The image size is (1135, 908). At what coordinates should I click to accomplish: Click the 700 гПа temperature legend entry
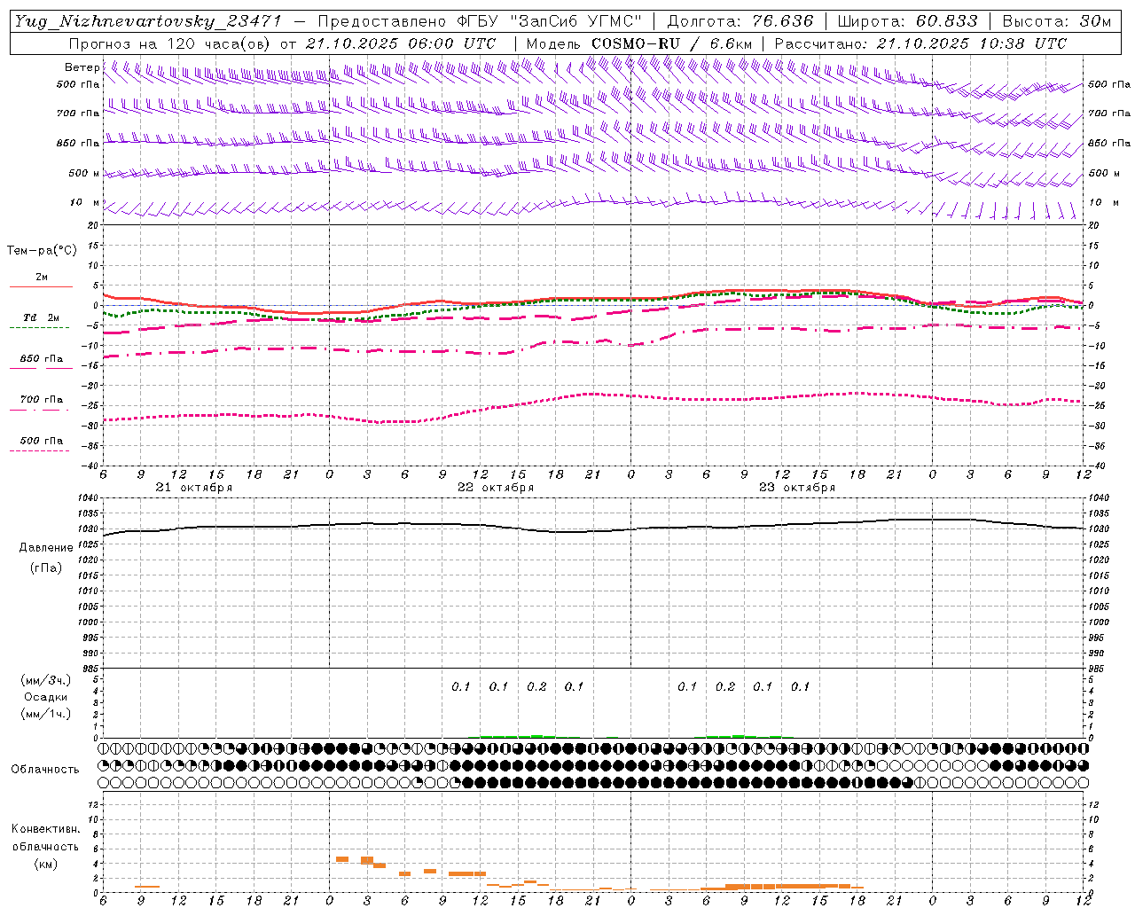[42, 400]
